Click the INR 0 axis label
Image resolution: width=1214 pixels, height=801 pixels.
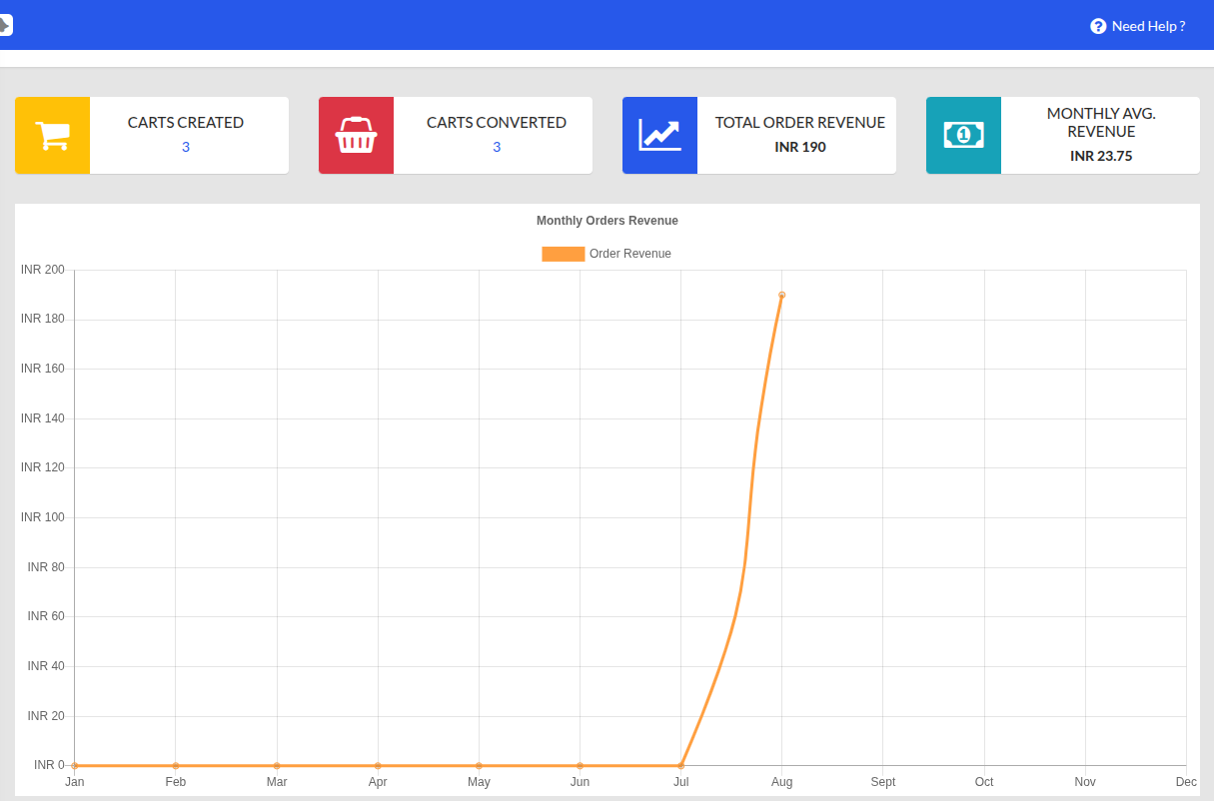50,765
